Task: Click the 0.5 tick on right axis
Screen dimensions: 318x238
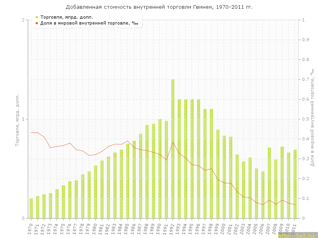Action: coord(306,119)
